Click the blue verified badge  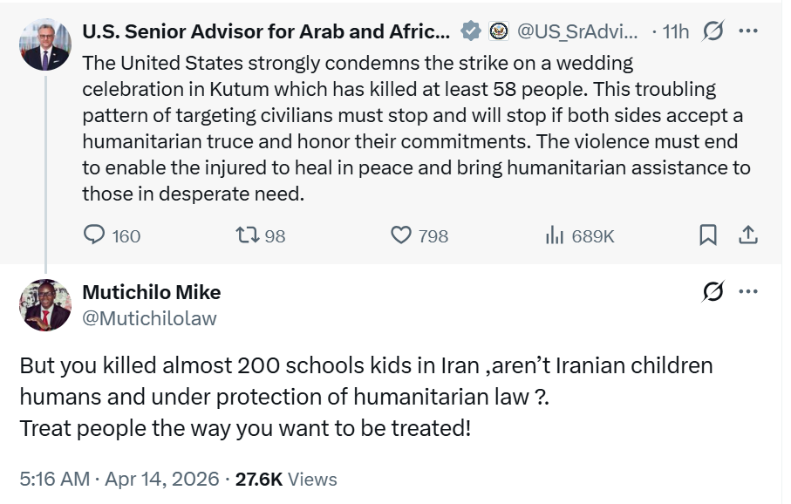(x=471, y=31)
